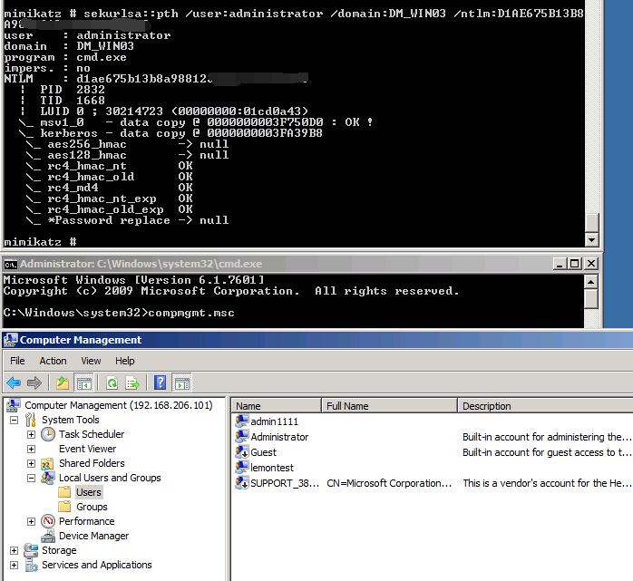Viewport: 633px width, 581px height.
Task: Open the View menu
Action: (91, 361)
